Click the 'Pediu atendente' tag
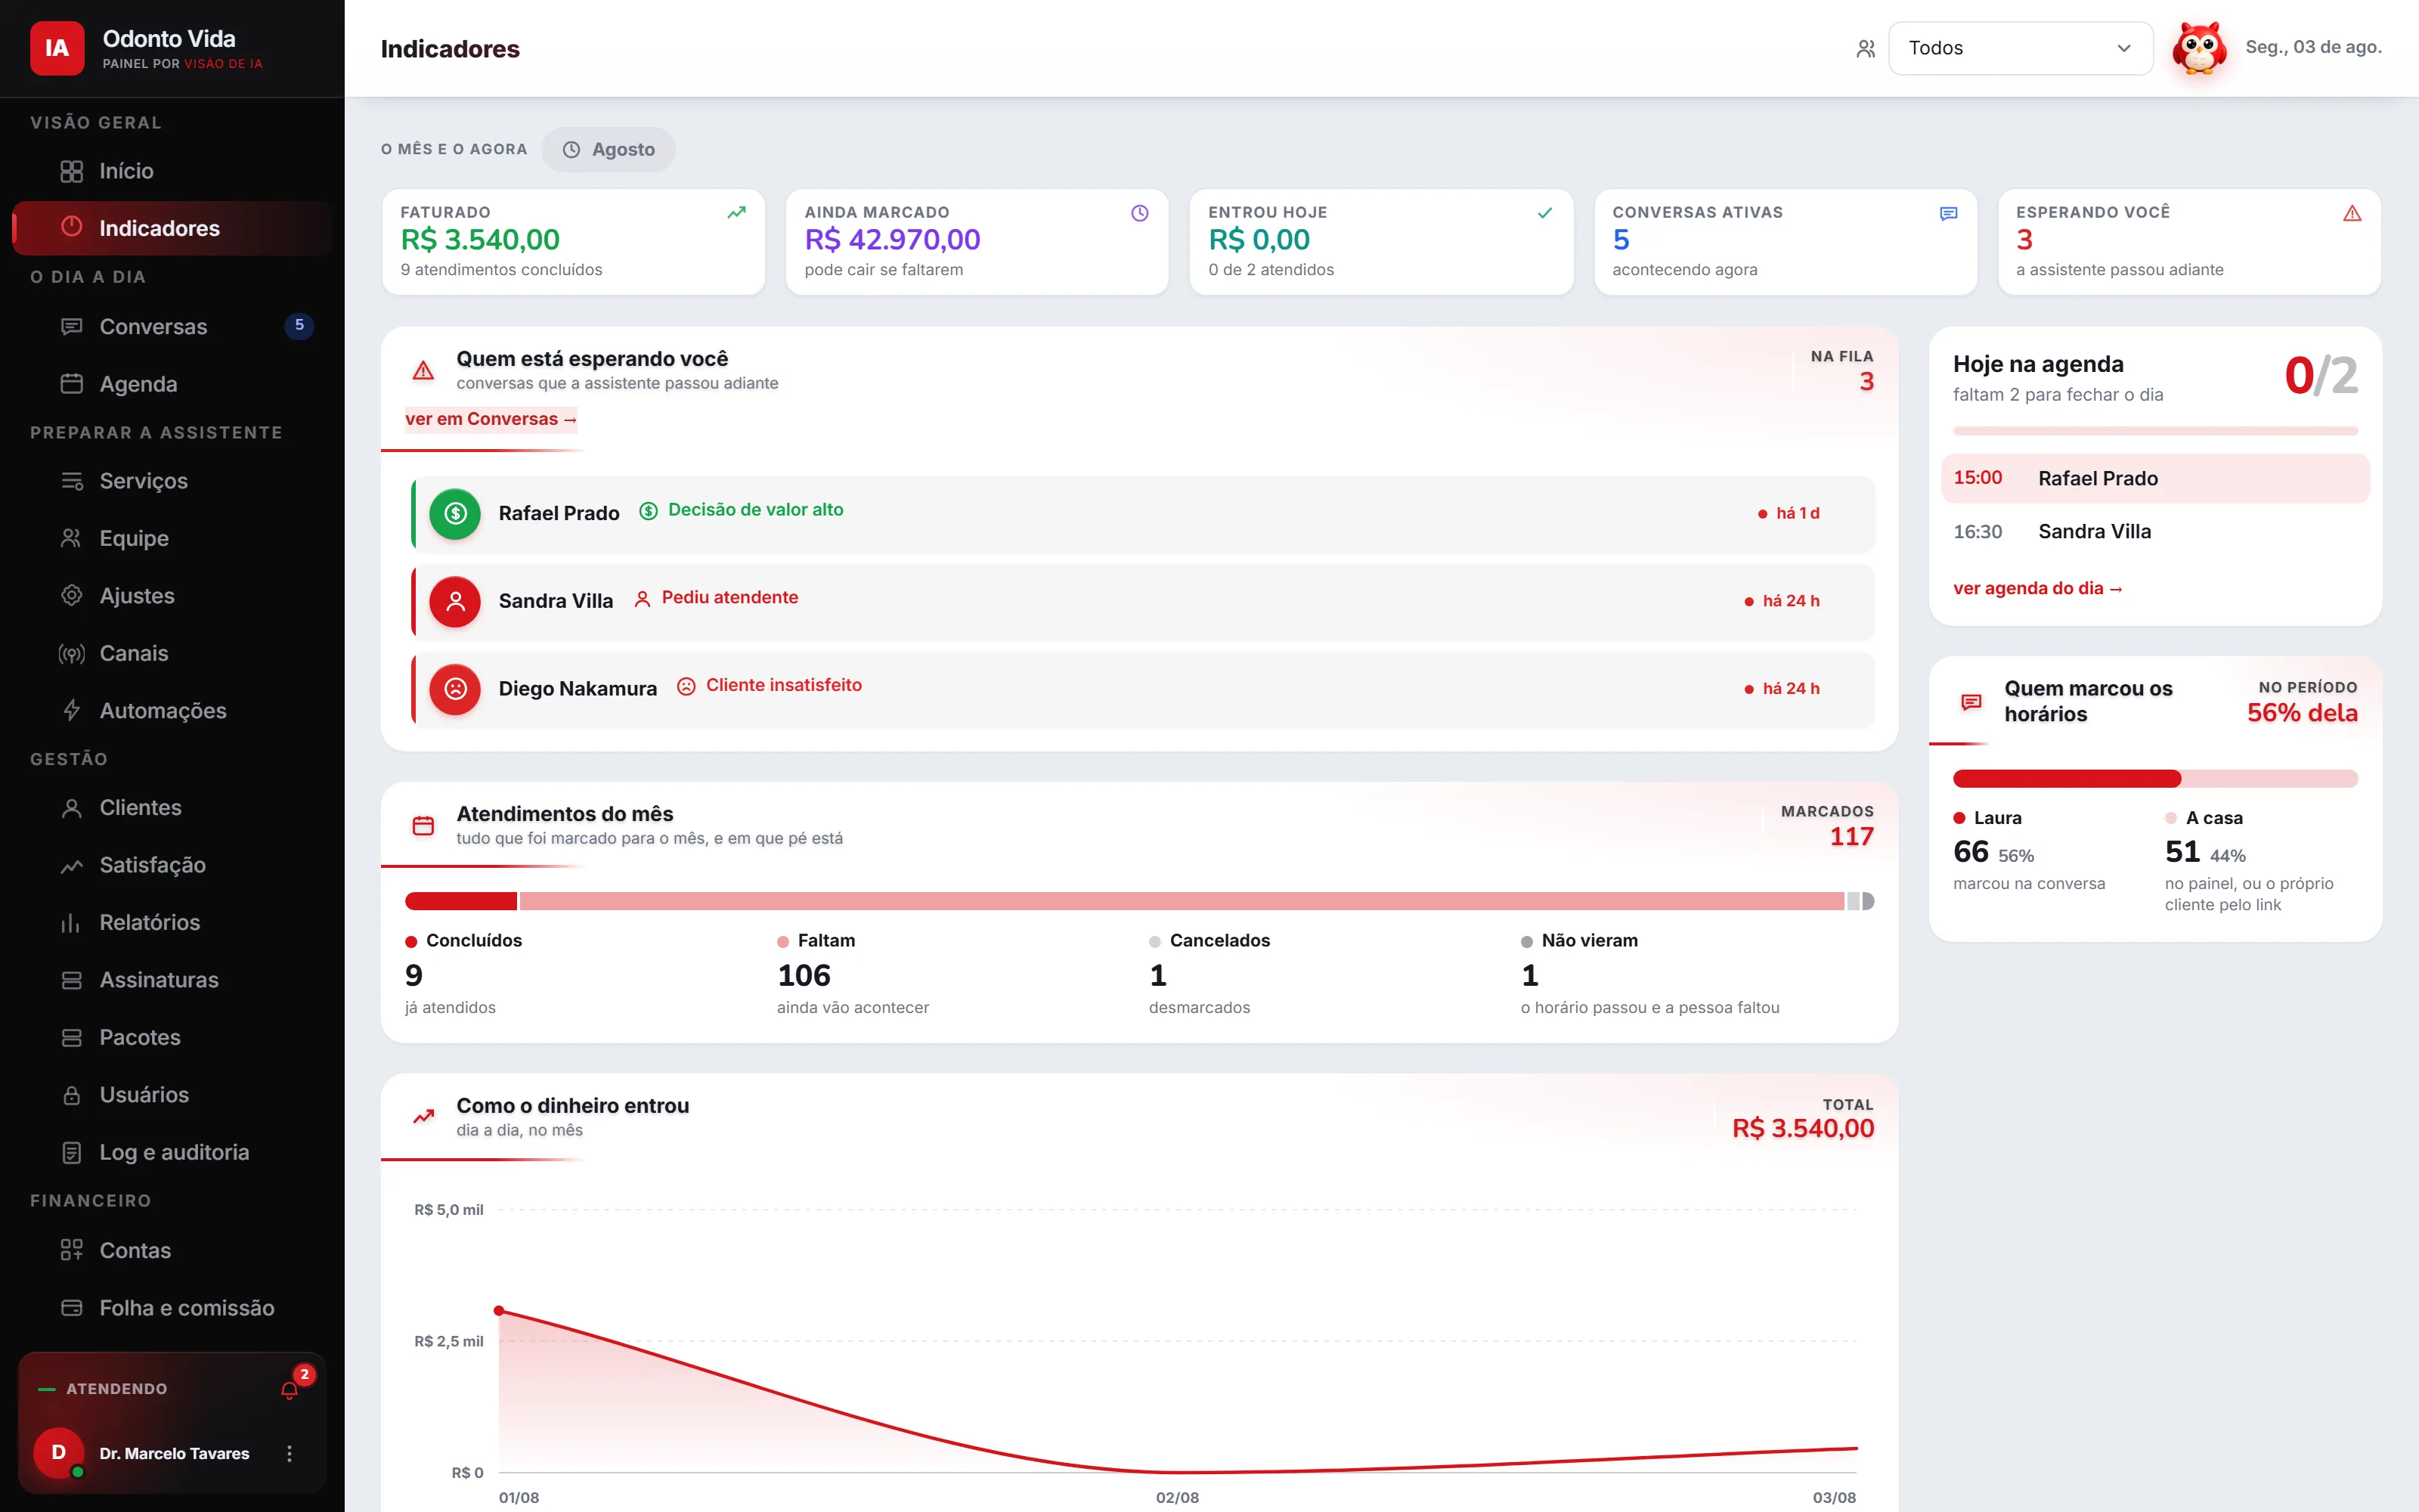2419x1512 pixels. click(716, 598)
